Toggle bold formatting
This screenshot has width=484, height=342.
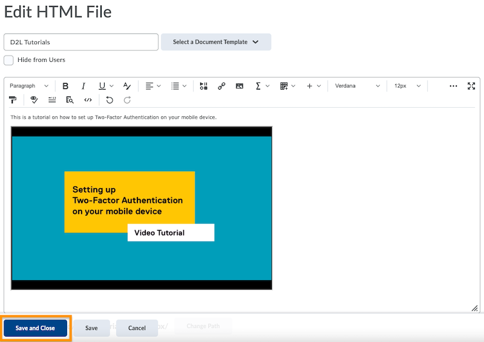coord(65,86)
